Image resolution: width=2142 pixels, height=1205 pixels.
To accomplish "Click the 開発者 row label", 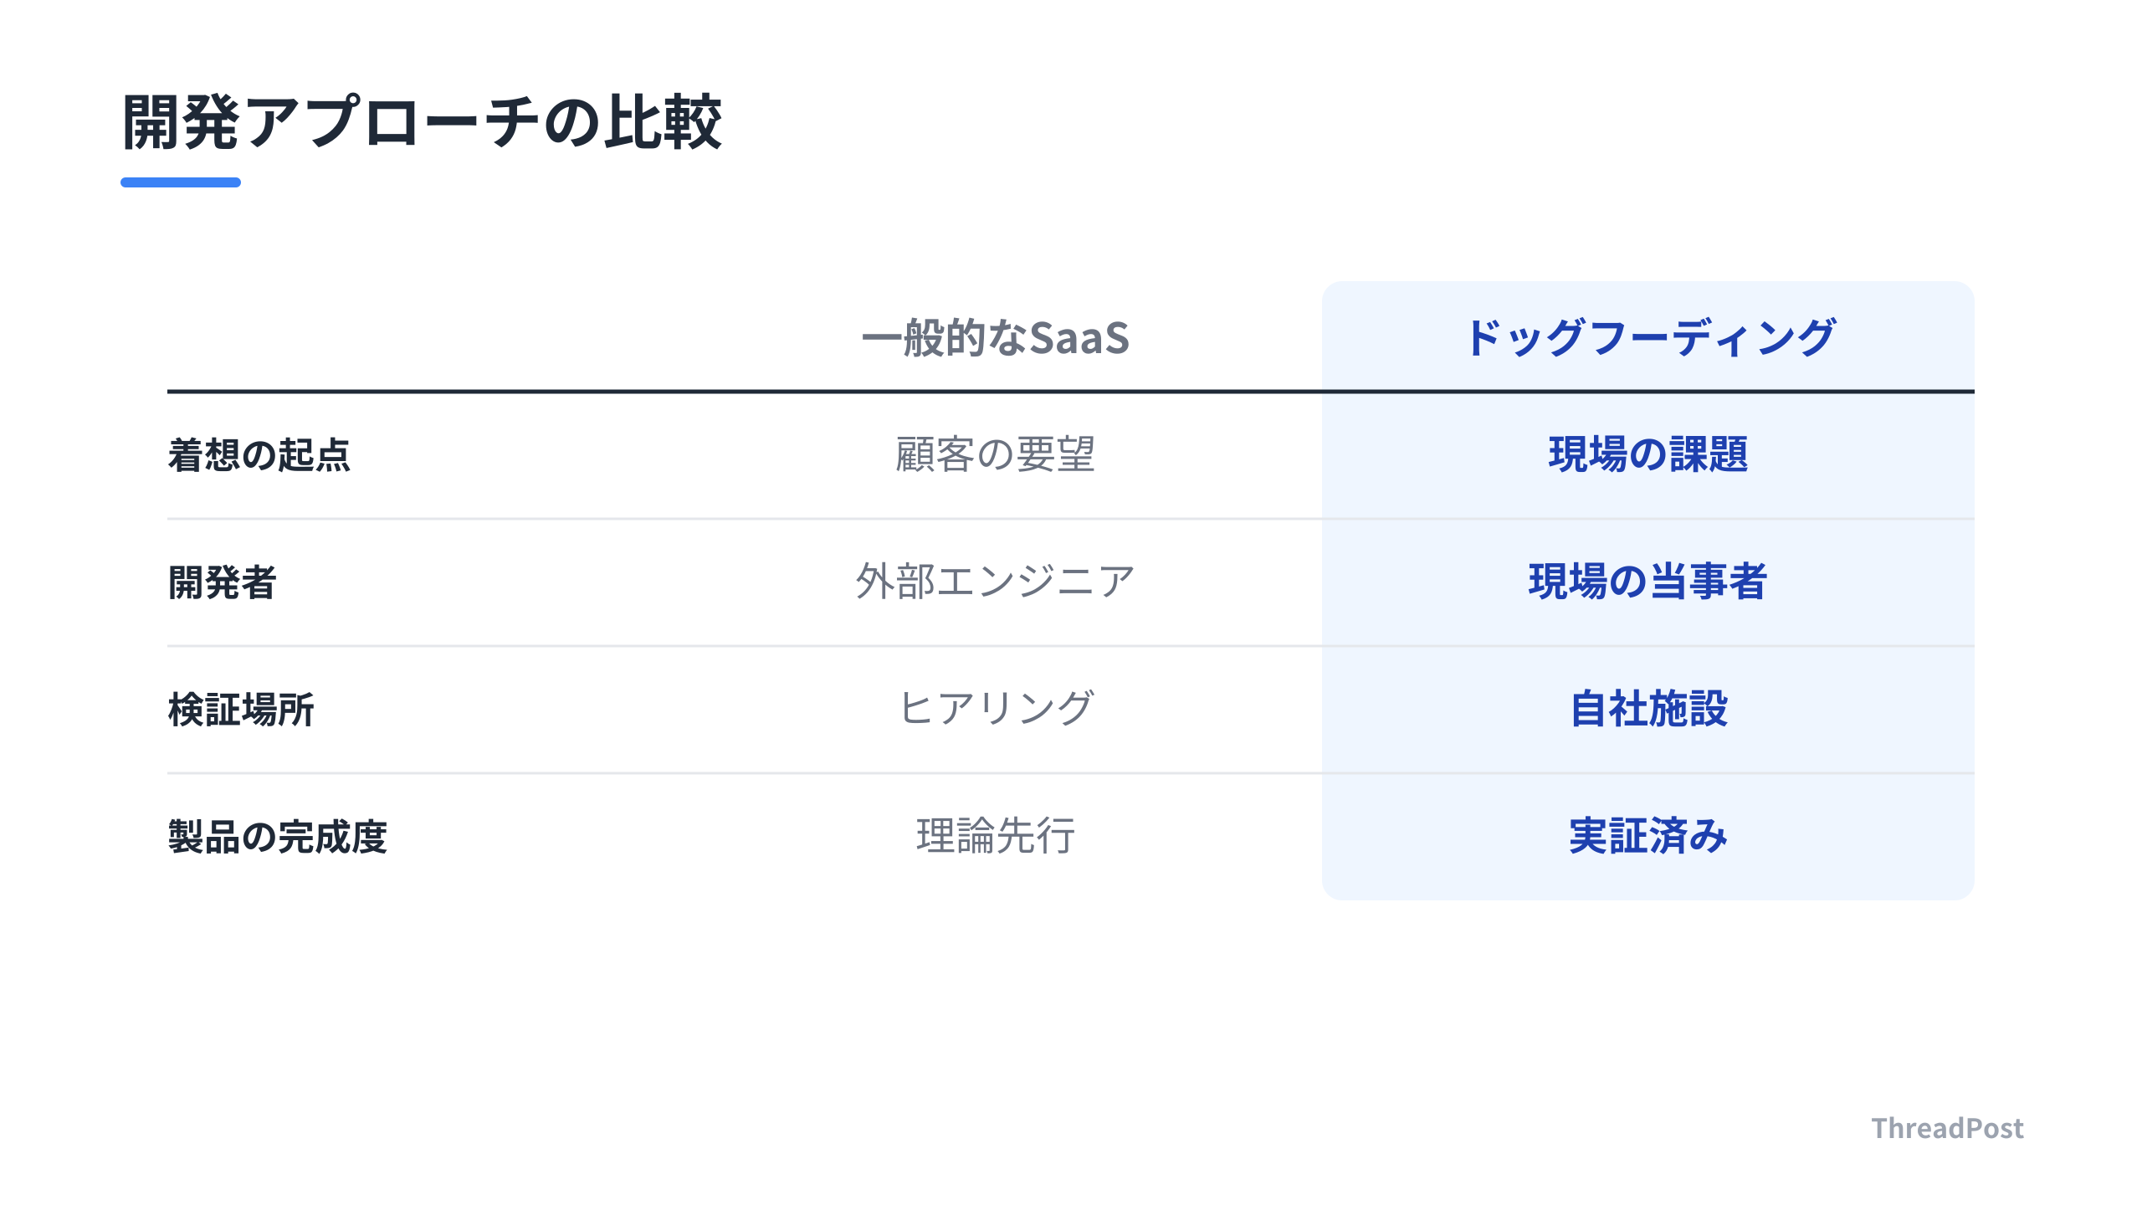I will coord(223,582).
